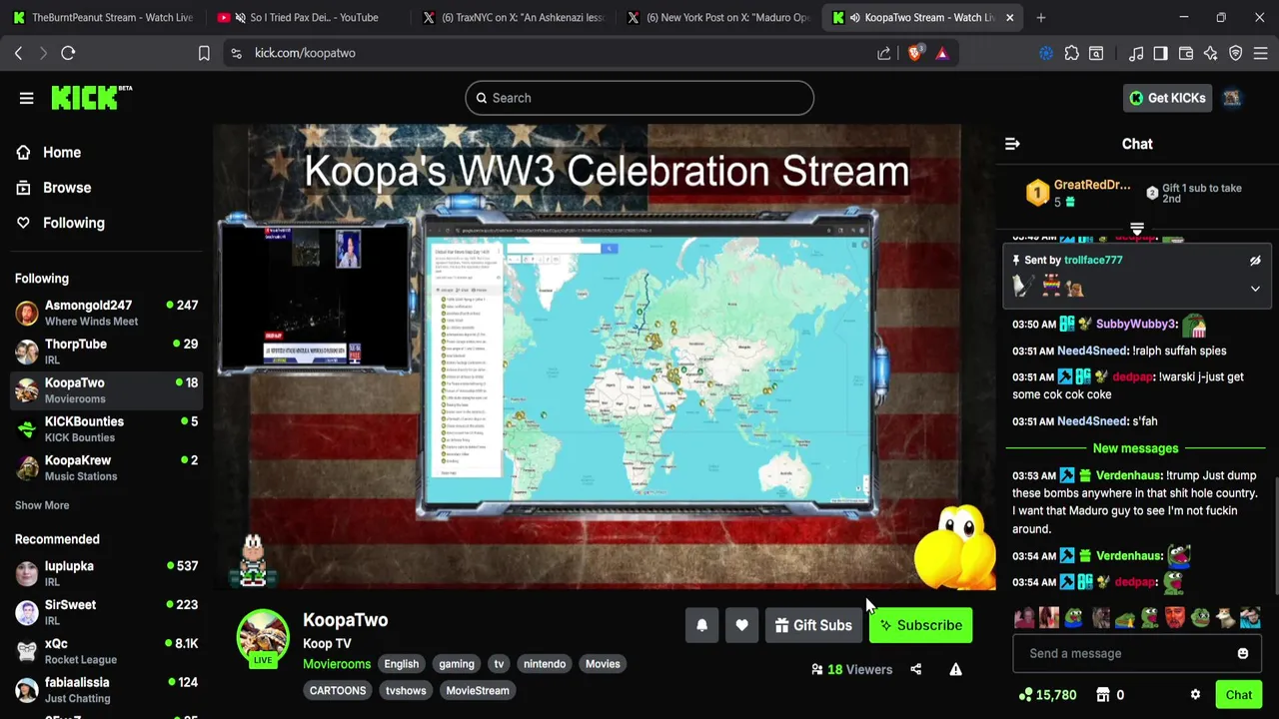Collapse the chat panel
Screen dimensions: 1279x719
[1012, 144]
